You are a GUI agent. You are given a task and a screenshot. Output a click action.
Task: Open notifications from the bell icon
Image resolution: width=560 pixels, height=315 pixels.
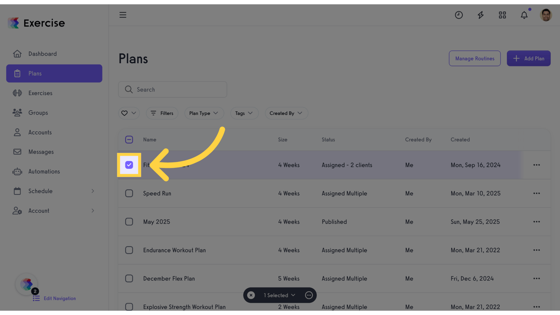coord(524,15)
